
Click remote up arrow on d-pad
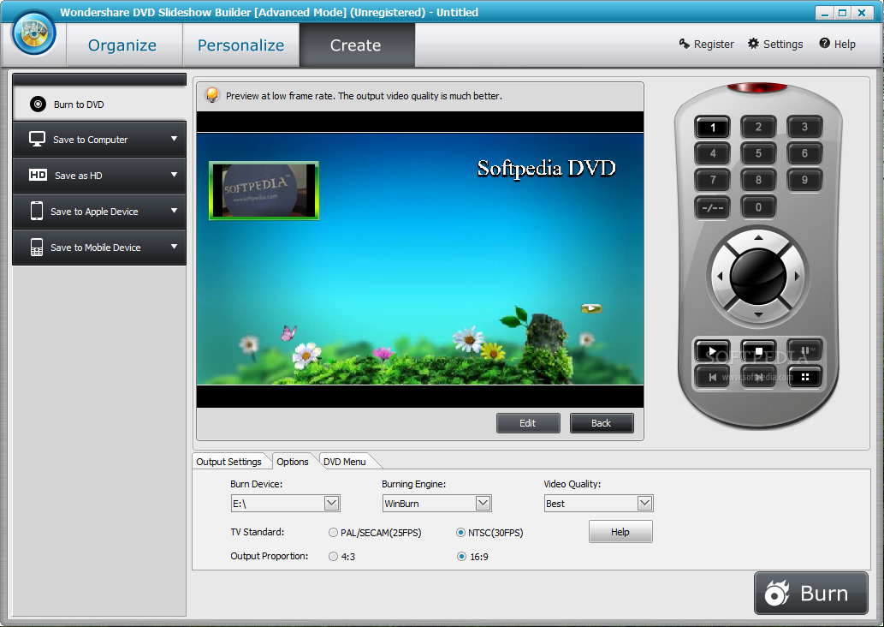(x=758, y=237)
